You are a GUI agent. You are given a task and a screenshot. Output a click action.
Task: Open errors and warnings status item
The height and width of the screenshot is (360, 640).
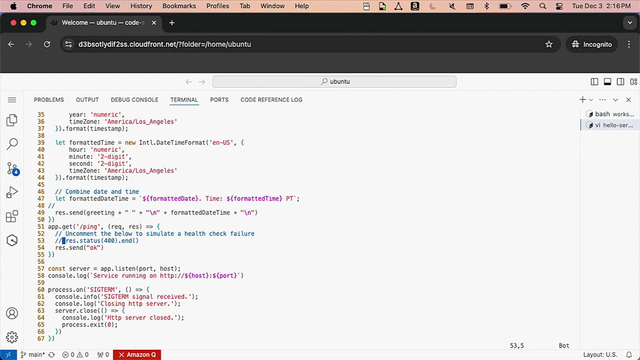coord(75,355)
